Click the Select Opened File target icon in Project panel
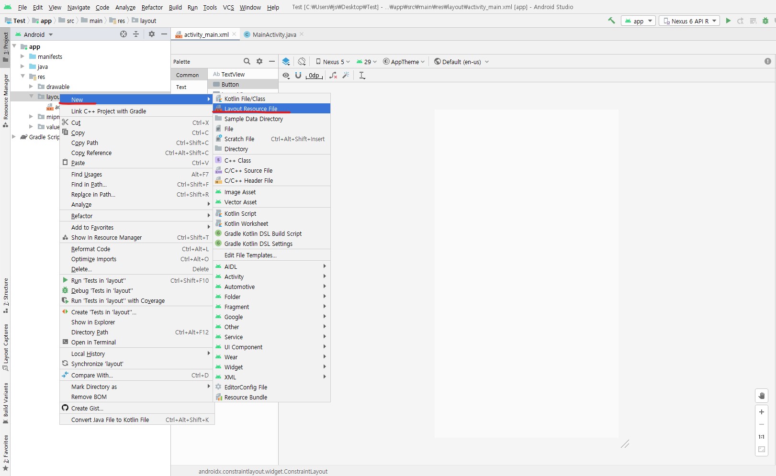 124,34
